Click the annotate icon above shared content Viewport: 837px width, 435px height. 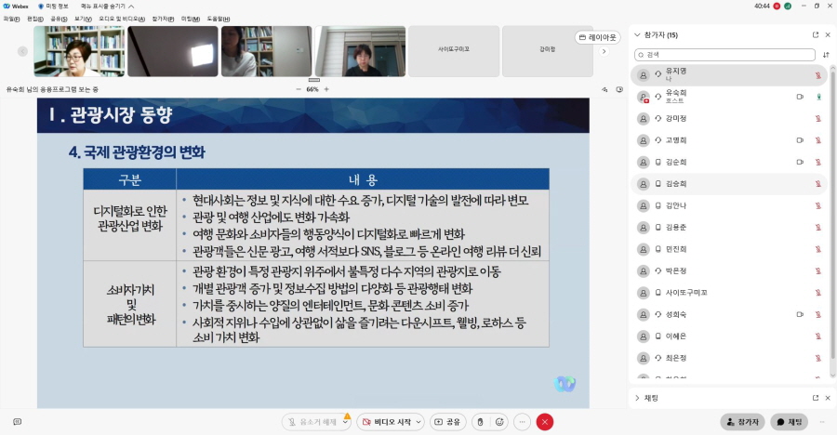[x=604, y=89]
